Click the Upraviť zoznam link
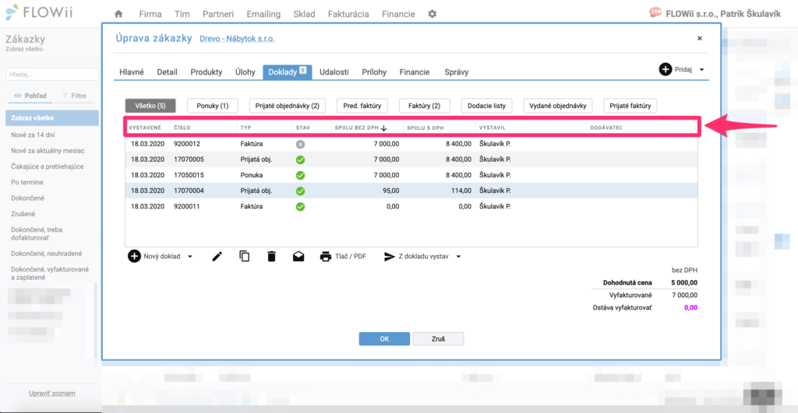Image resolution: width=798 pixels, height=413 pixels. 52,394
